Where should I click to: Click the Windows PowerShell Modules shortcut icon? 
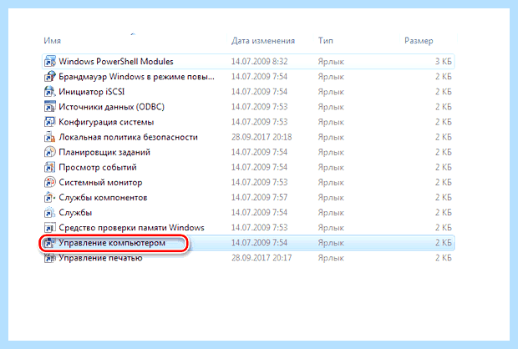50,62
